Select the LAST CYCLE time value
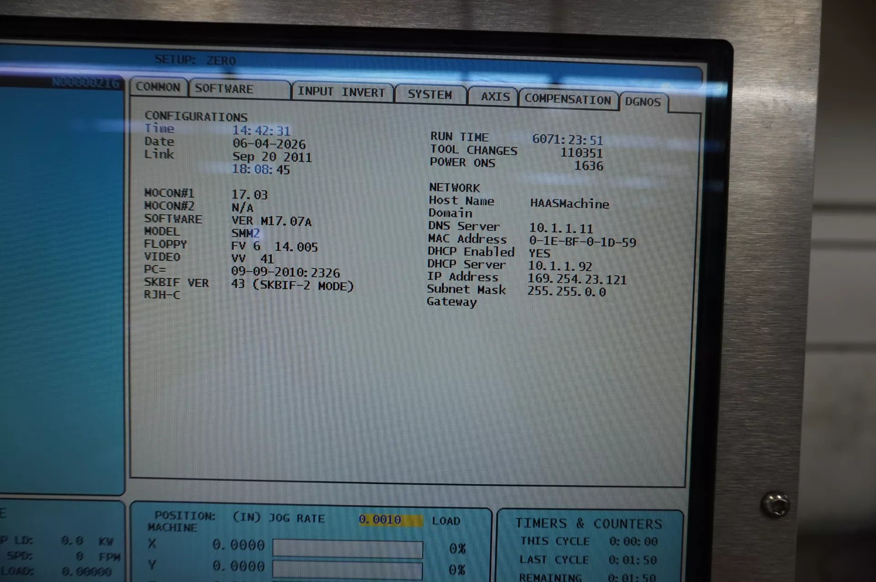This screenshot has height=582, width=876. 633,560
